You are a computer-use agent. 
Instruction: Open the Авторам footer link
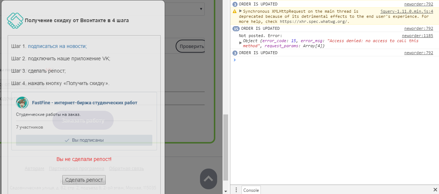coord(34,169)
